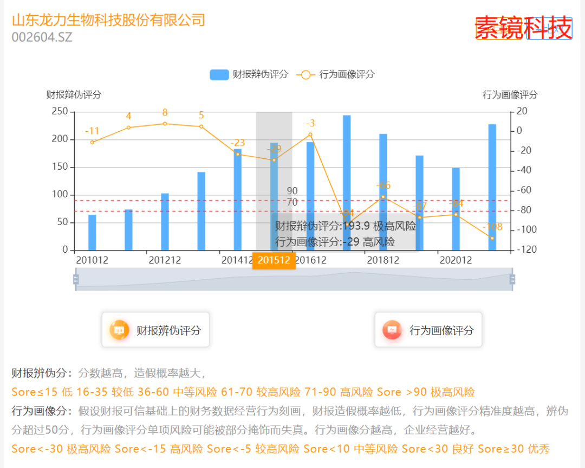The width and height of the screenshot is (585, 468).
Task: Click the blue legend swatch for 财报辩伪评分
Action: tap(219, 75)
